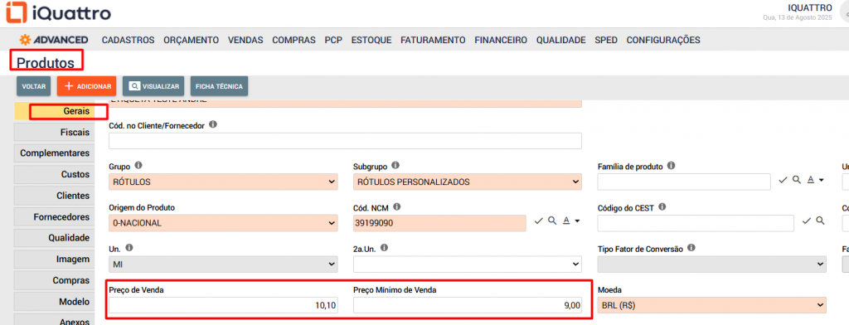This screenshot has height=325, width=849.
Task: Switch to the Custos side tab
Action: [54, 174]
